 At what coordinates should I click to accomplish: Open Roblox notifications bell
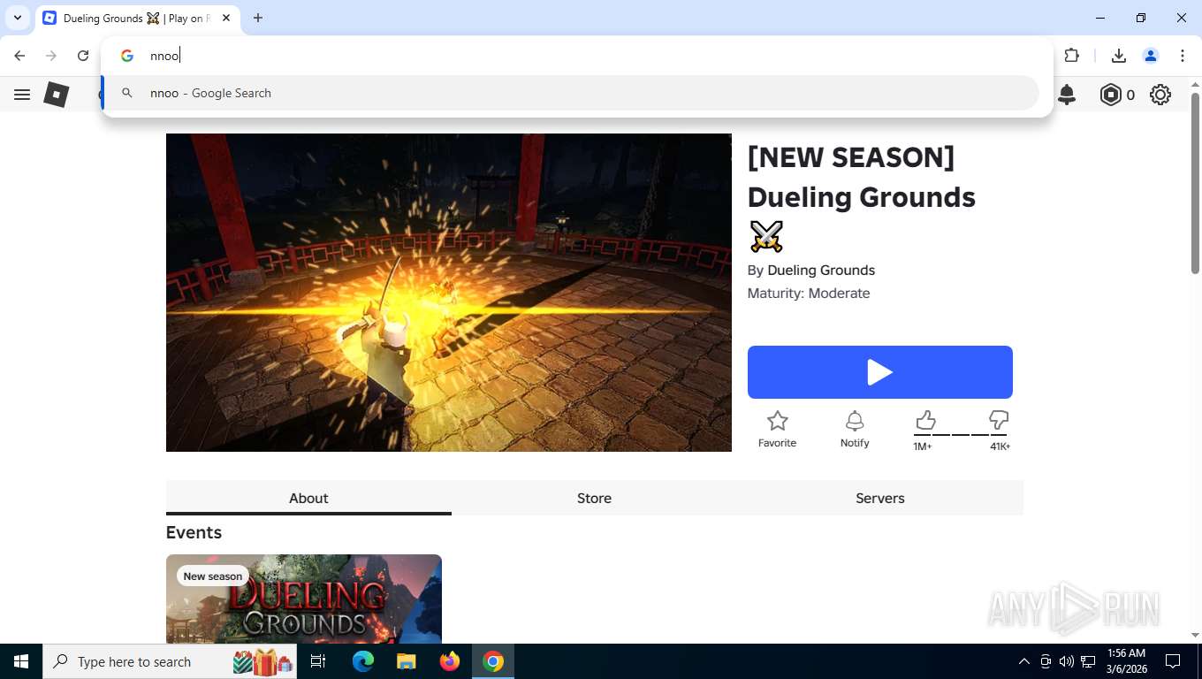coord(1067,95)
